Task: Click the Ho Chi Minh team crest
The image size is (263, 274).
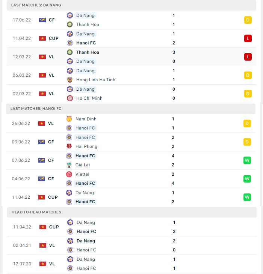Action: [x=70, y=98]
